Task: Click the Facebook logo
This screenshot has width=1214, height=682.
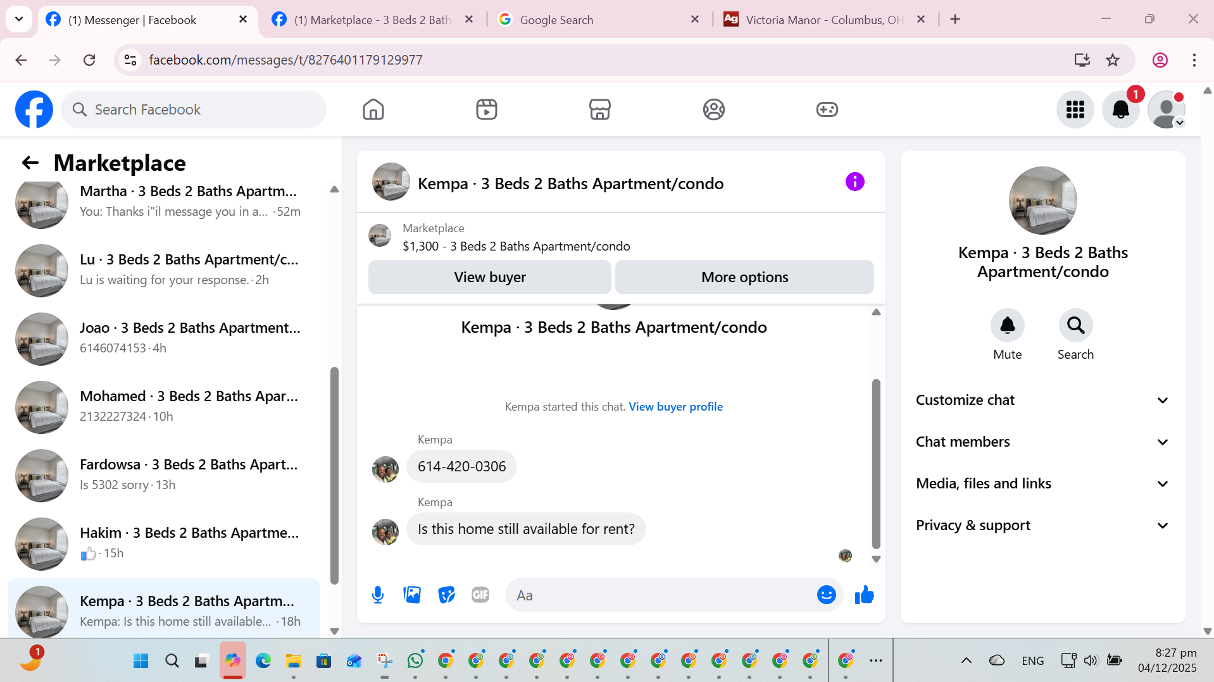Action: (x=34, y=109)
